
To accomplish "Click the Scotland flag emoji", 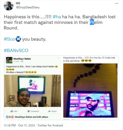I will (19, 39).
